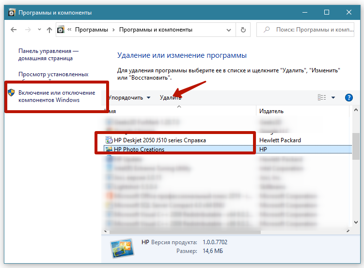Click the up-one-level arrow
364x268 pixels.
49,30
